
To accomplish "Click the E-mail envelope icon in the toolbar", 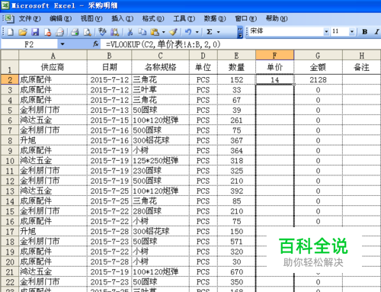I will [x=60, y=32].
